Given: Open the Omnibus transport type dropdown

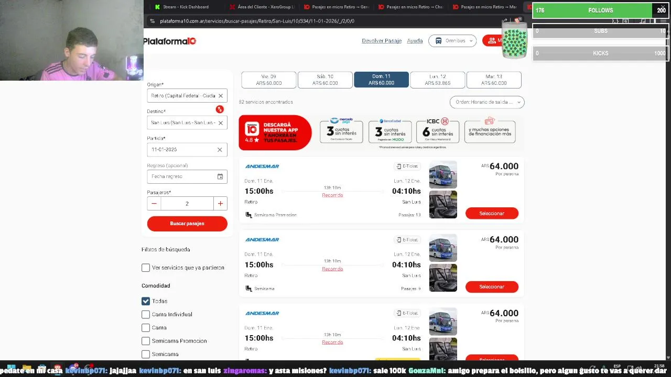Looking at the screenshot, I should coord(452,41).
